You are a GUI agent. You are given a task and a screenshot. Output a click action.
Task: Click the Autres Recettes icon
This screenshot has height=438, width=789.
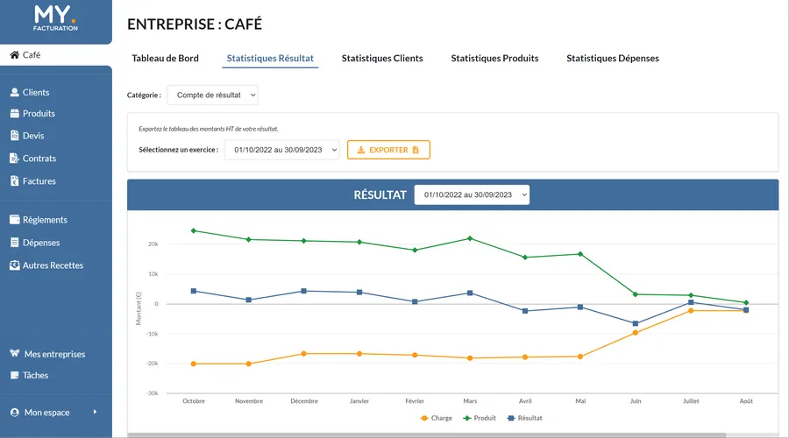coord(14,265)
